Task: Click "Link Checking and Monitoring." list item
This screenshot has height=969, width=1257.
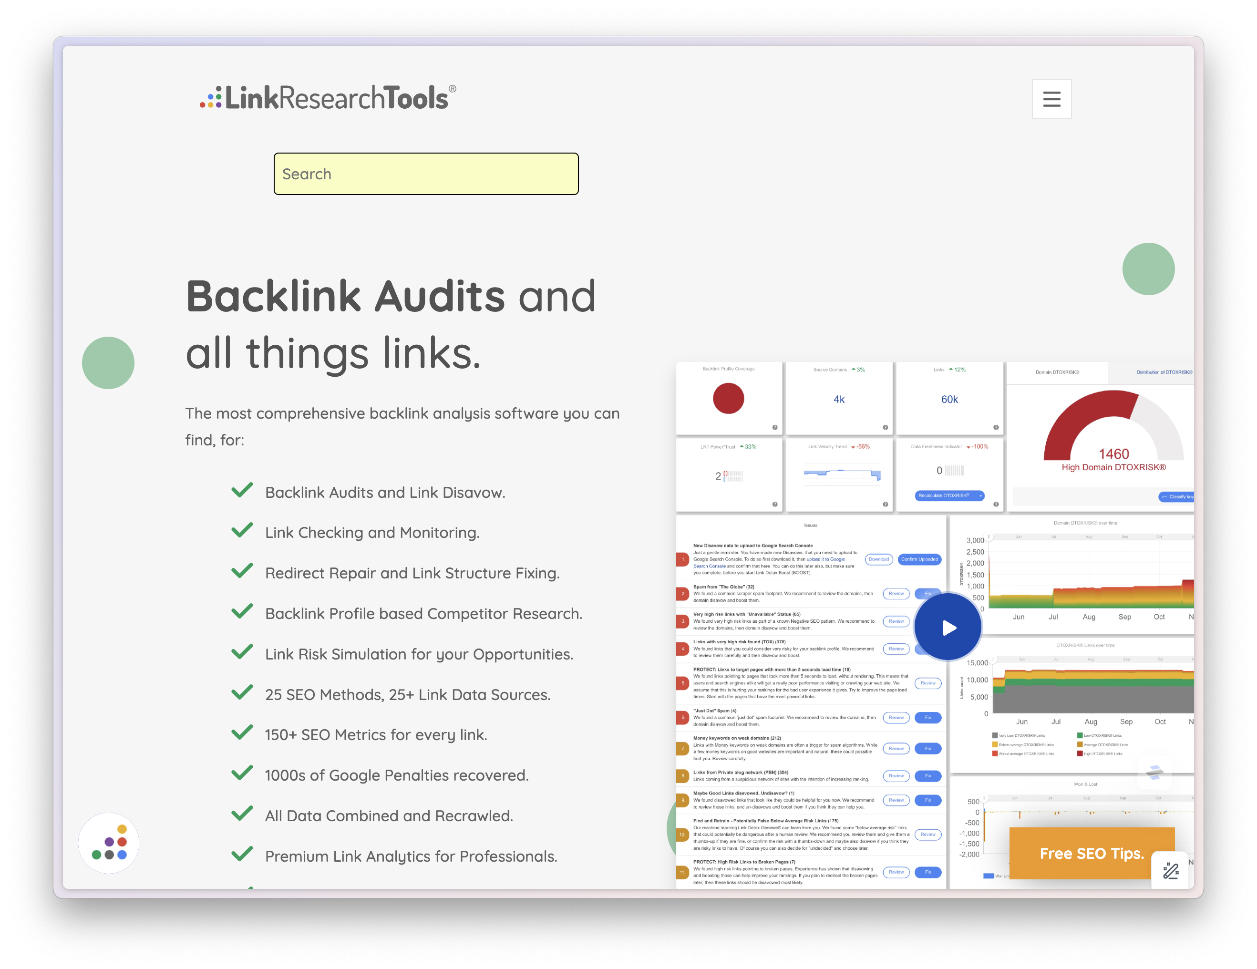Action: pyautogui.click(x=372, y=533)
